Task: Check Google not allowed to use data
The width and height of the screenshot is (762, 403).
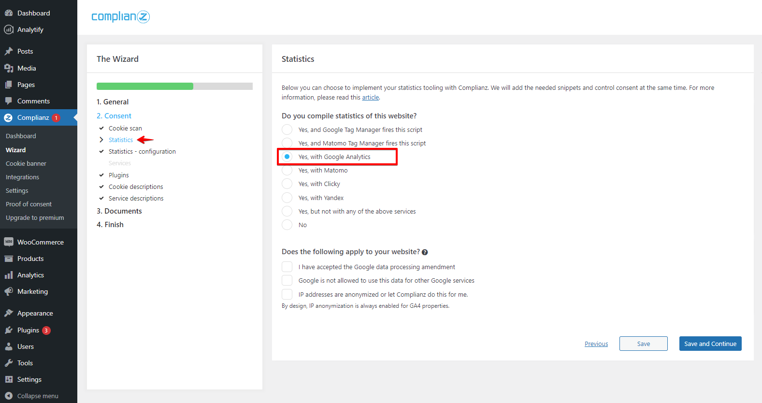Action: (x=287, y=280)
